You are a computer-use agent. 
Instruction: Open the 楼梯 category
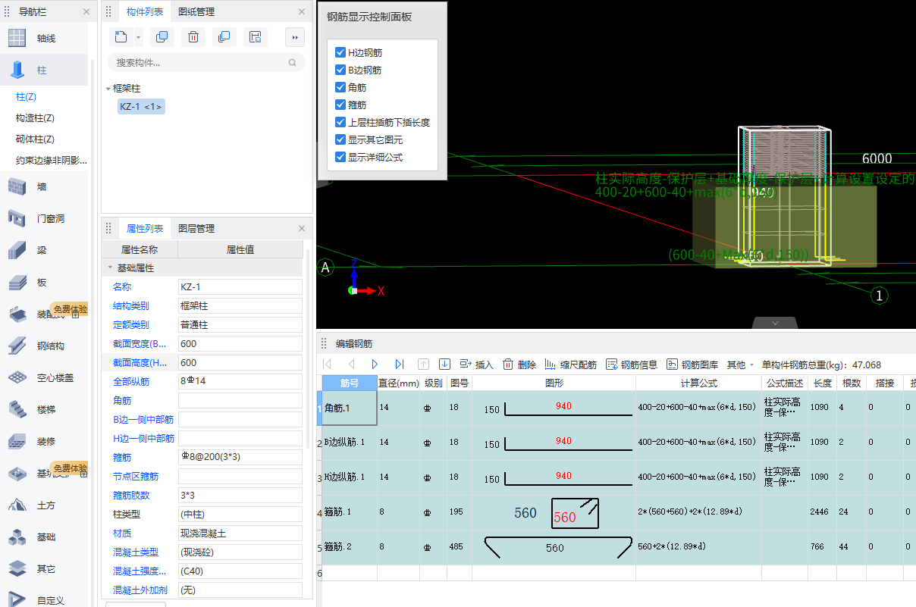coord(45,409)
